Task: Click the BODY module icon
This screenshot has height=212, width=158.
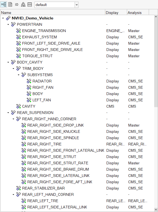Action: pos(29,94)
